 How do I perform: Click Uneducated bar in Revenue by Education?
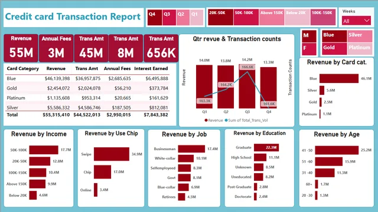[259, 177]
